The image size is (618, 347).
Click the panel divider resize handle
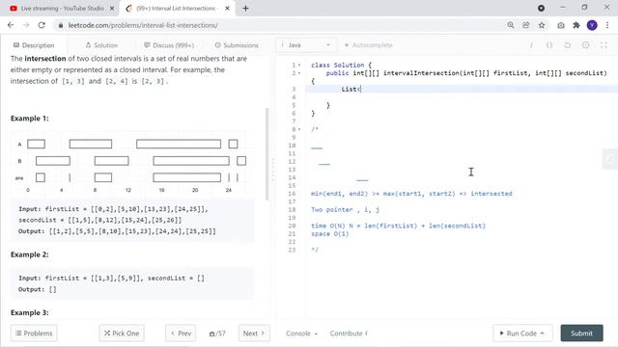tap(272, 170)
